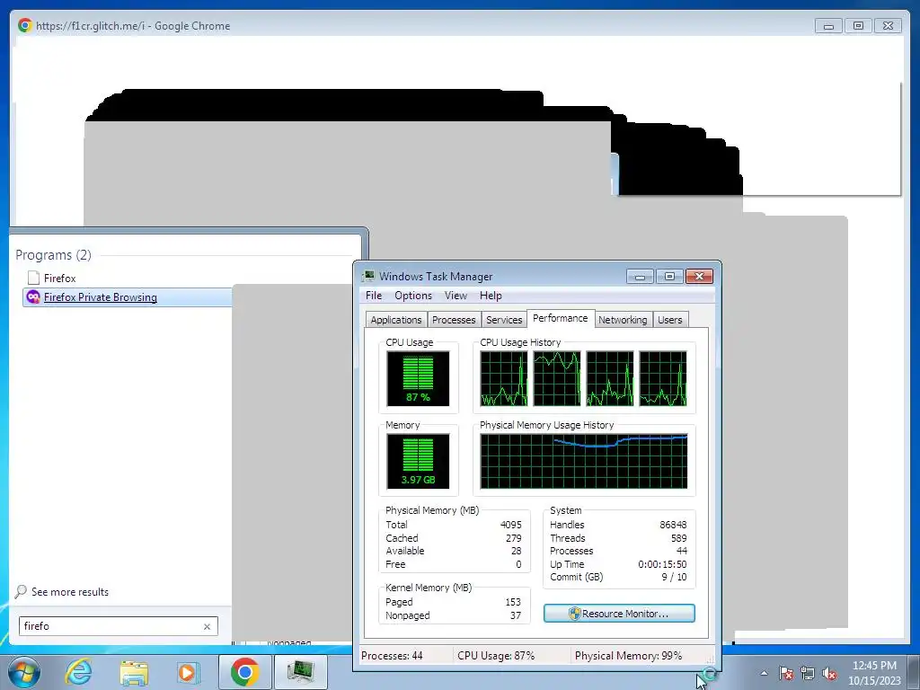Open the Action Center flag icon
Viewport: 920px width, 690px height.
pyautogui.click(x=786, y=673)
